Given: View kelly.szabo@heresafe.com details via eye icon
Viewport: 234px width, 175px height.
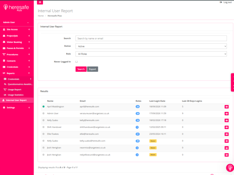Looking at the screenshot, I should 227,141.
